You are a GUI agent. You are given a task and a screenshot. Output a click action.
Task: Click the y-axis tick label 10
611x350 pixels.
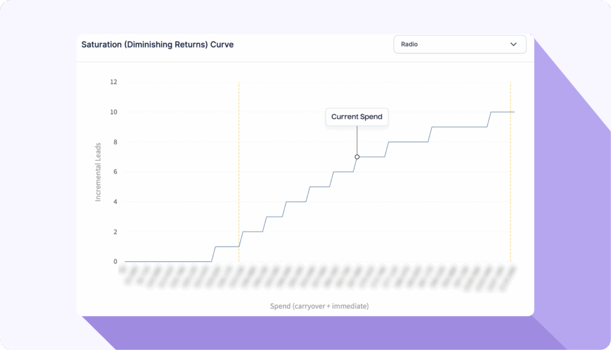tap(113, 112)
